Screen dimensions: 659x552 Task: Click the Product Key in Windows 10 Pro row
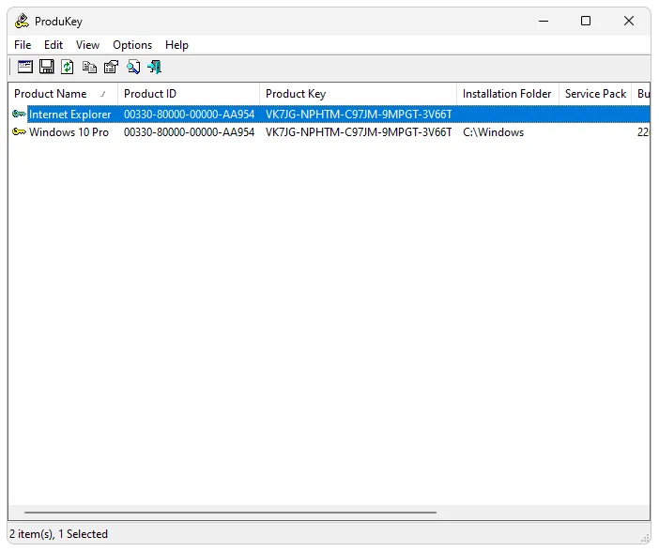[359, 132]
